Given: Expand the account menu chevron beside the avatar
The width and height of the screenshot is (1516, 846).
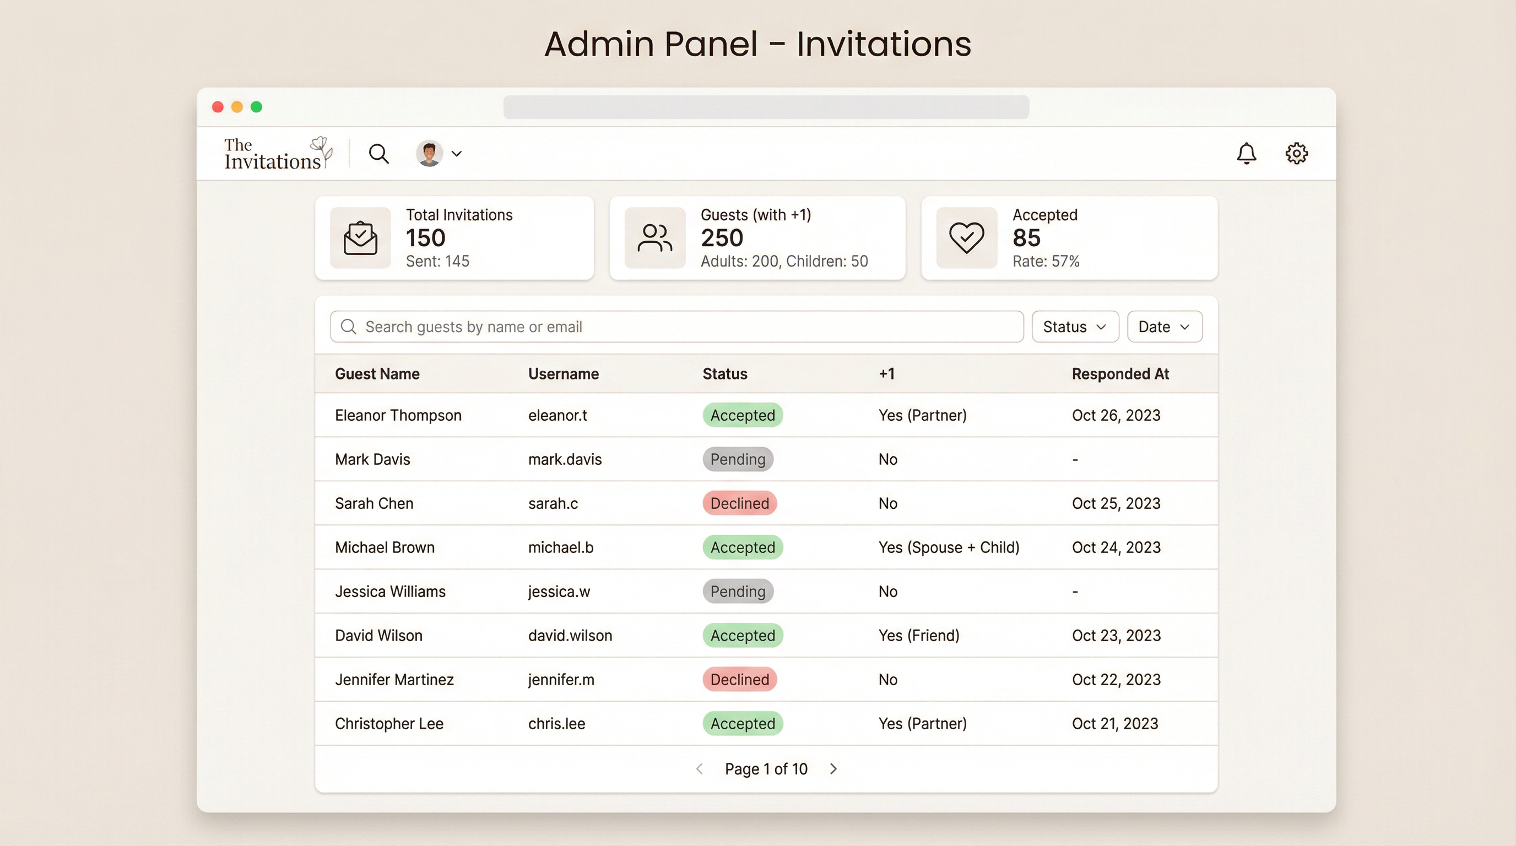Looking at the screenshot, I should pyautogui.click(x=457, y=153).
